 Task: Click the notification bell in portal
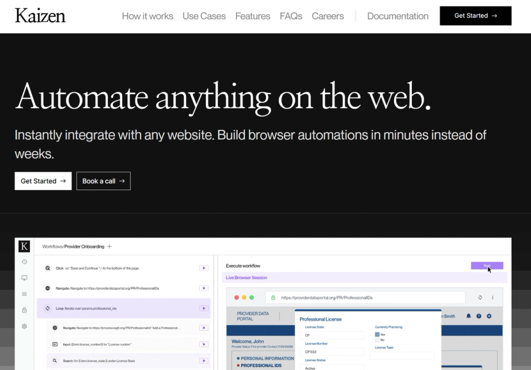click(x=468, y=316)
